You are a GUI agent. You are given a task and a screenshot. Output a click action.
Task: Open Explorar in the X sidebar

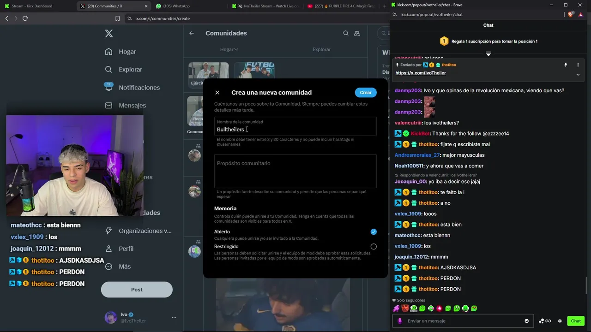click(x=123, y=70)
